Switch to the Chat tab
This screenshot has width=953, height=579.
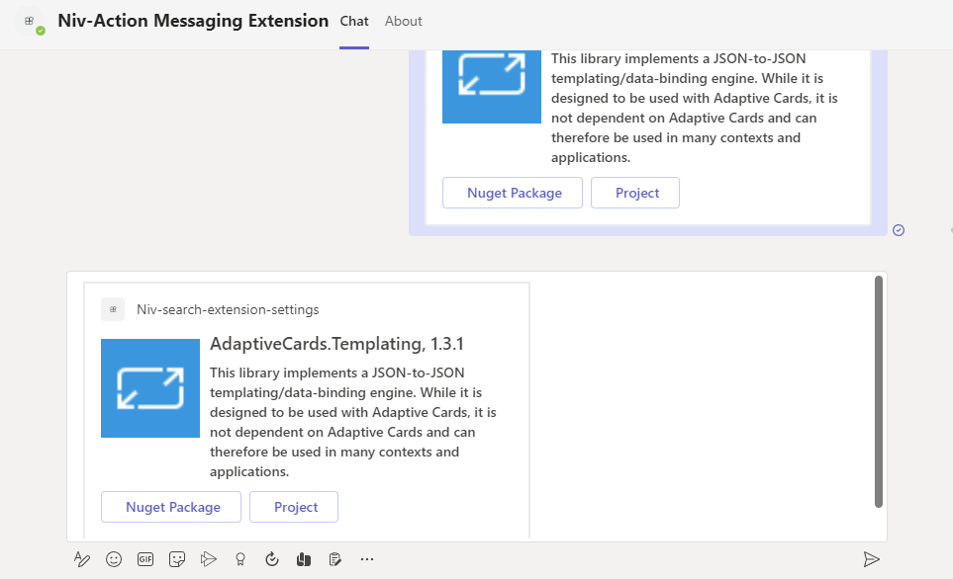coord(354,21)
